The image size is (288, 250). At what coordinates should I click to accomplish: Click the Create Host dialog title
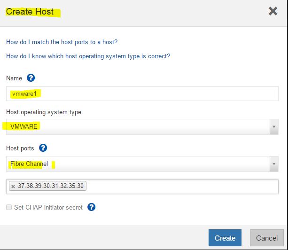pyautogui.click(x=30, y=12)
